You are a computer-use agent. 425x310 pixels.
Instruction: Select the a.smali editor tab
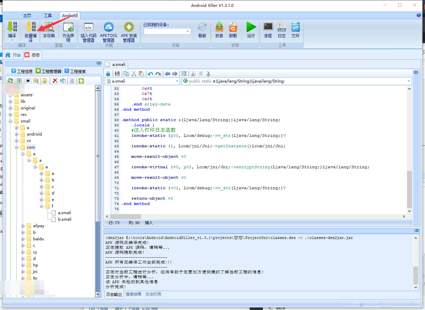click(x=116, y=64)
